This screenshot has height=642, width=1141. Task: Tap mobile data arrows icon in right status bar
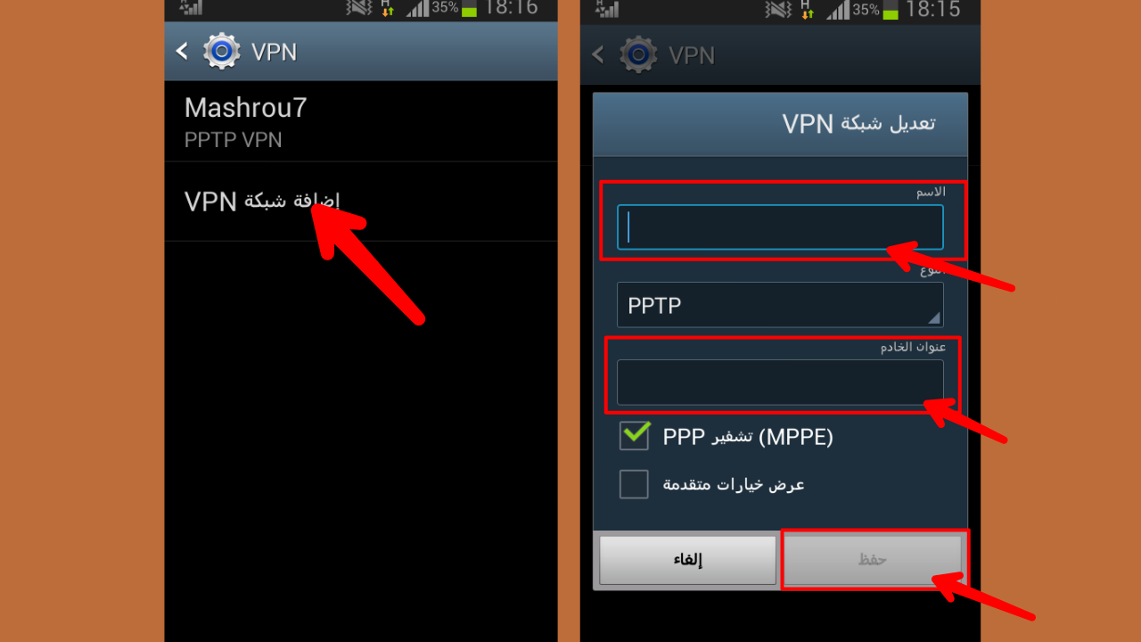pyautogui.click(x=806, y=9)
